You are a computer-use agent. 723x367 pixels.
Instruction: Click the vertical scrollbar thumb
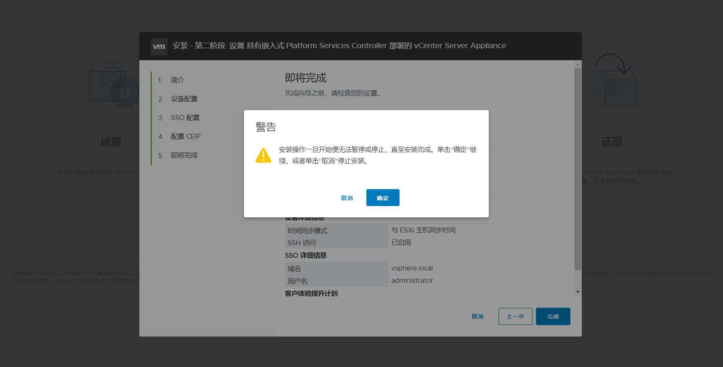(x=578, y=169)
